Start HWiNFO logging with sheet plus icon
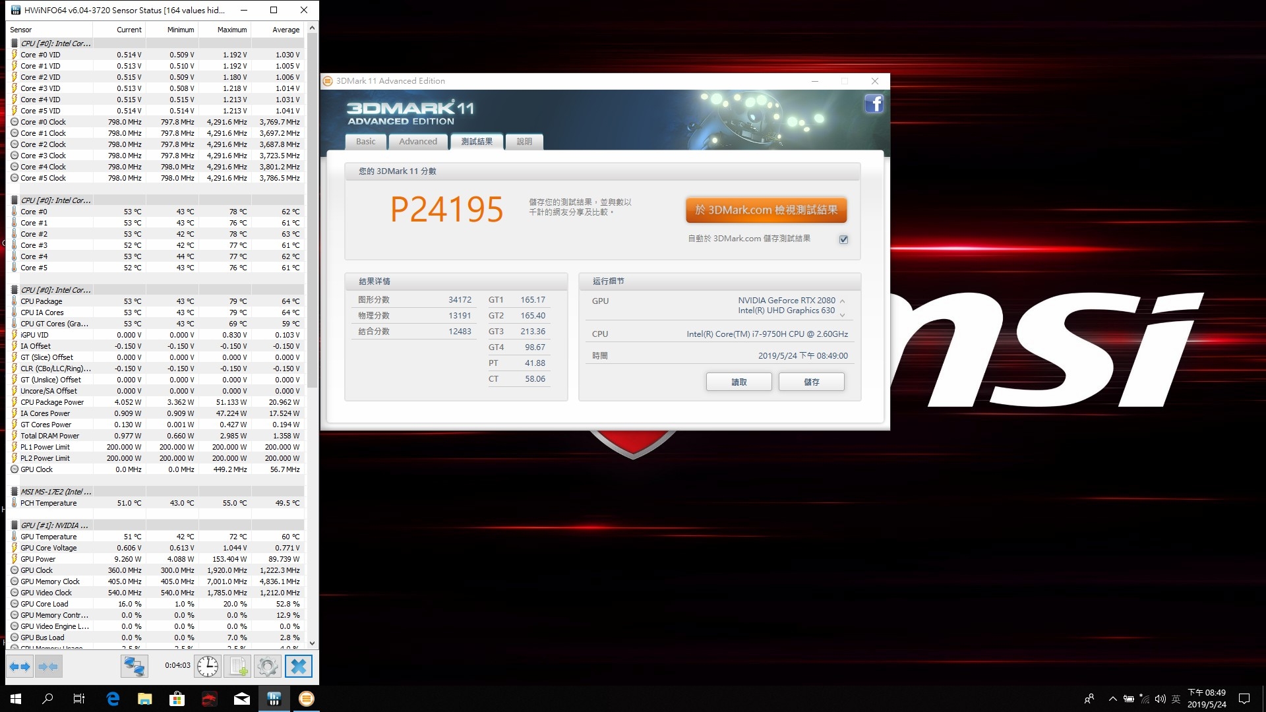The height and width of the screenshot is (712, 1266). click(238, 667)
